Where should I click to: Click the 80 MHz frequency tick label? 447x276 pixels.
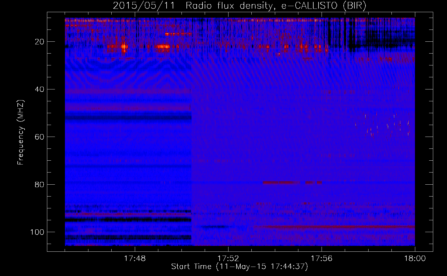point(40,185)
